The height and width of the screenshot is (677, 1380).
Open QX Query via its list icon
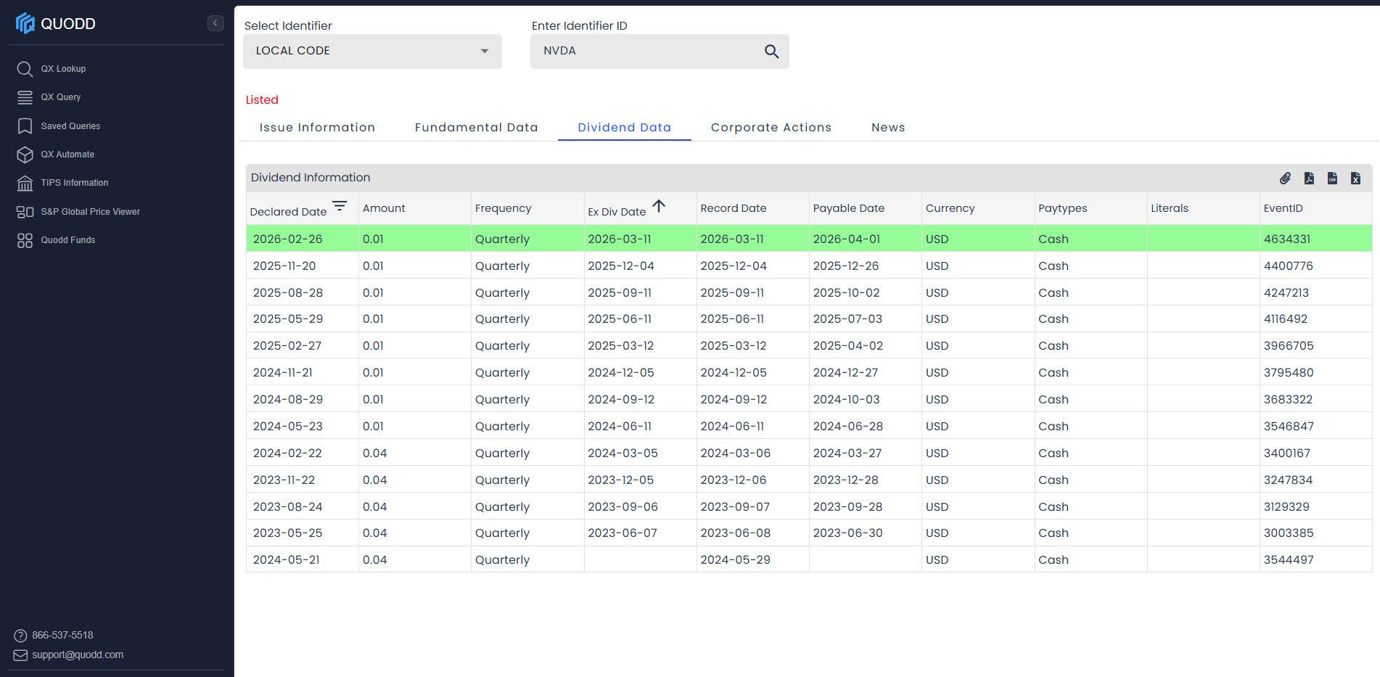(25, 97)
